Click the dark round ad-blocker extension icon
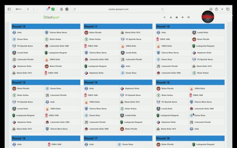 [x=67, y=9]
